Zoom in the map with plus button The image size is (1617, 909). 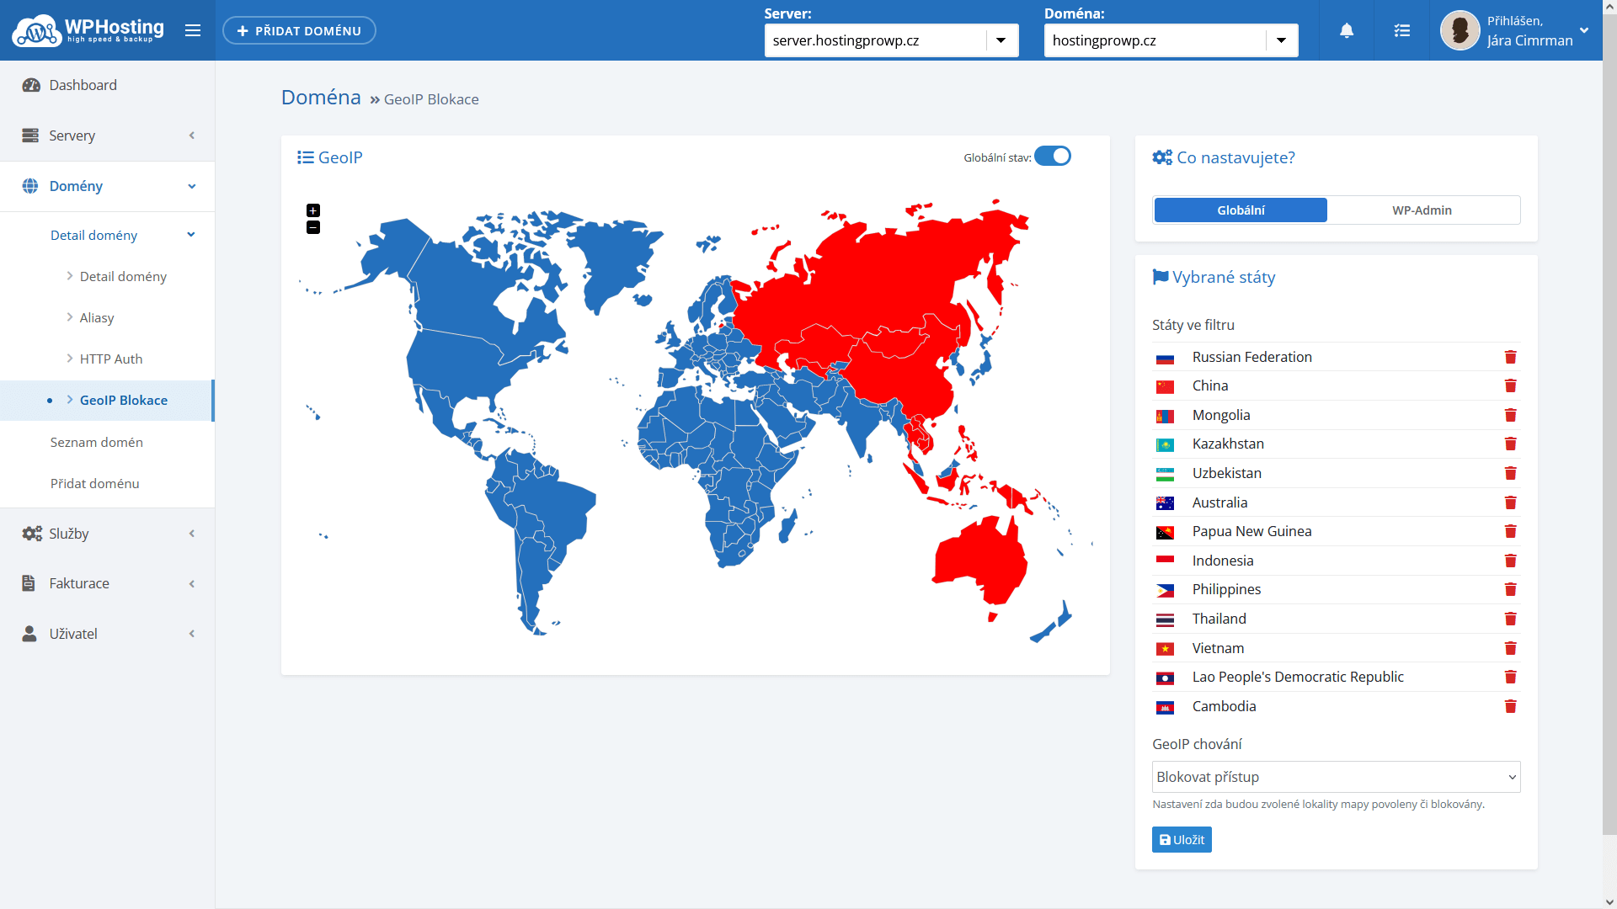pyautogui.click(x=313, y=210)
